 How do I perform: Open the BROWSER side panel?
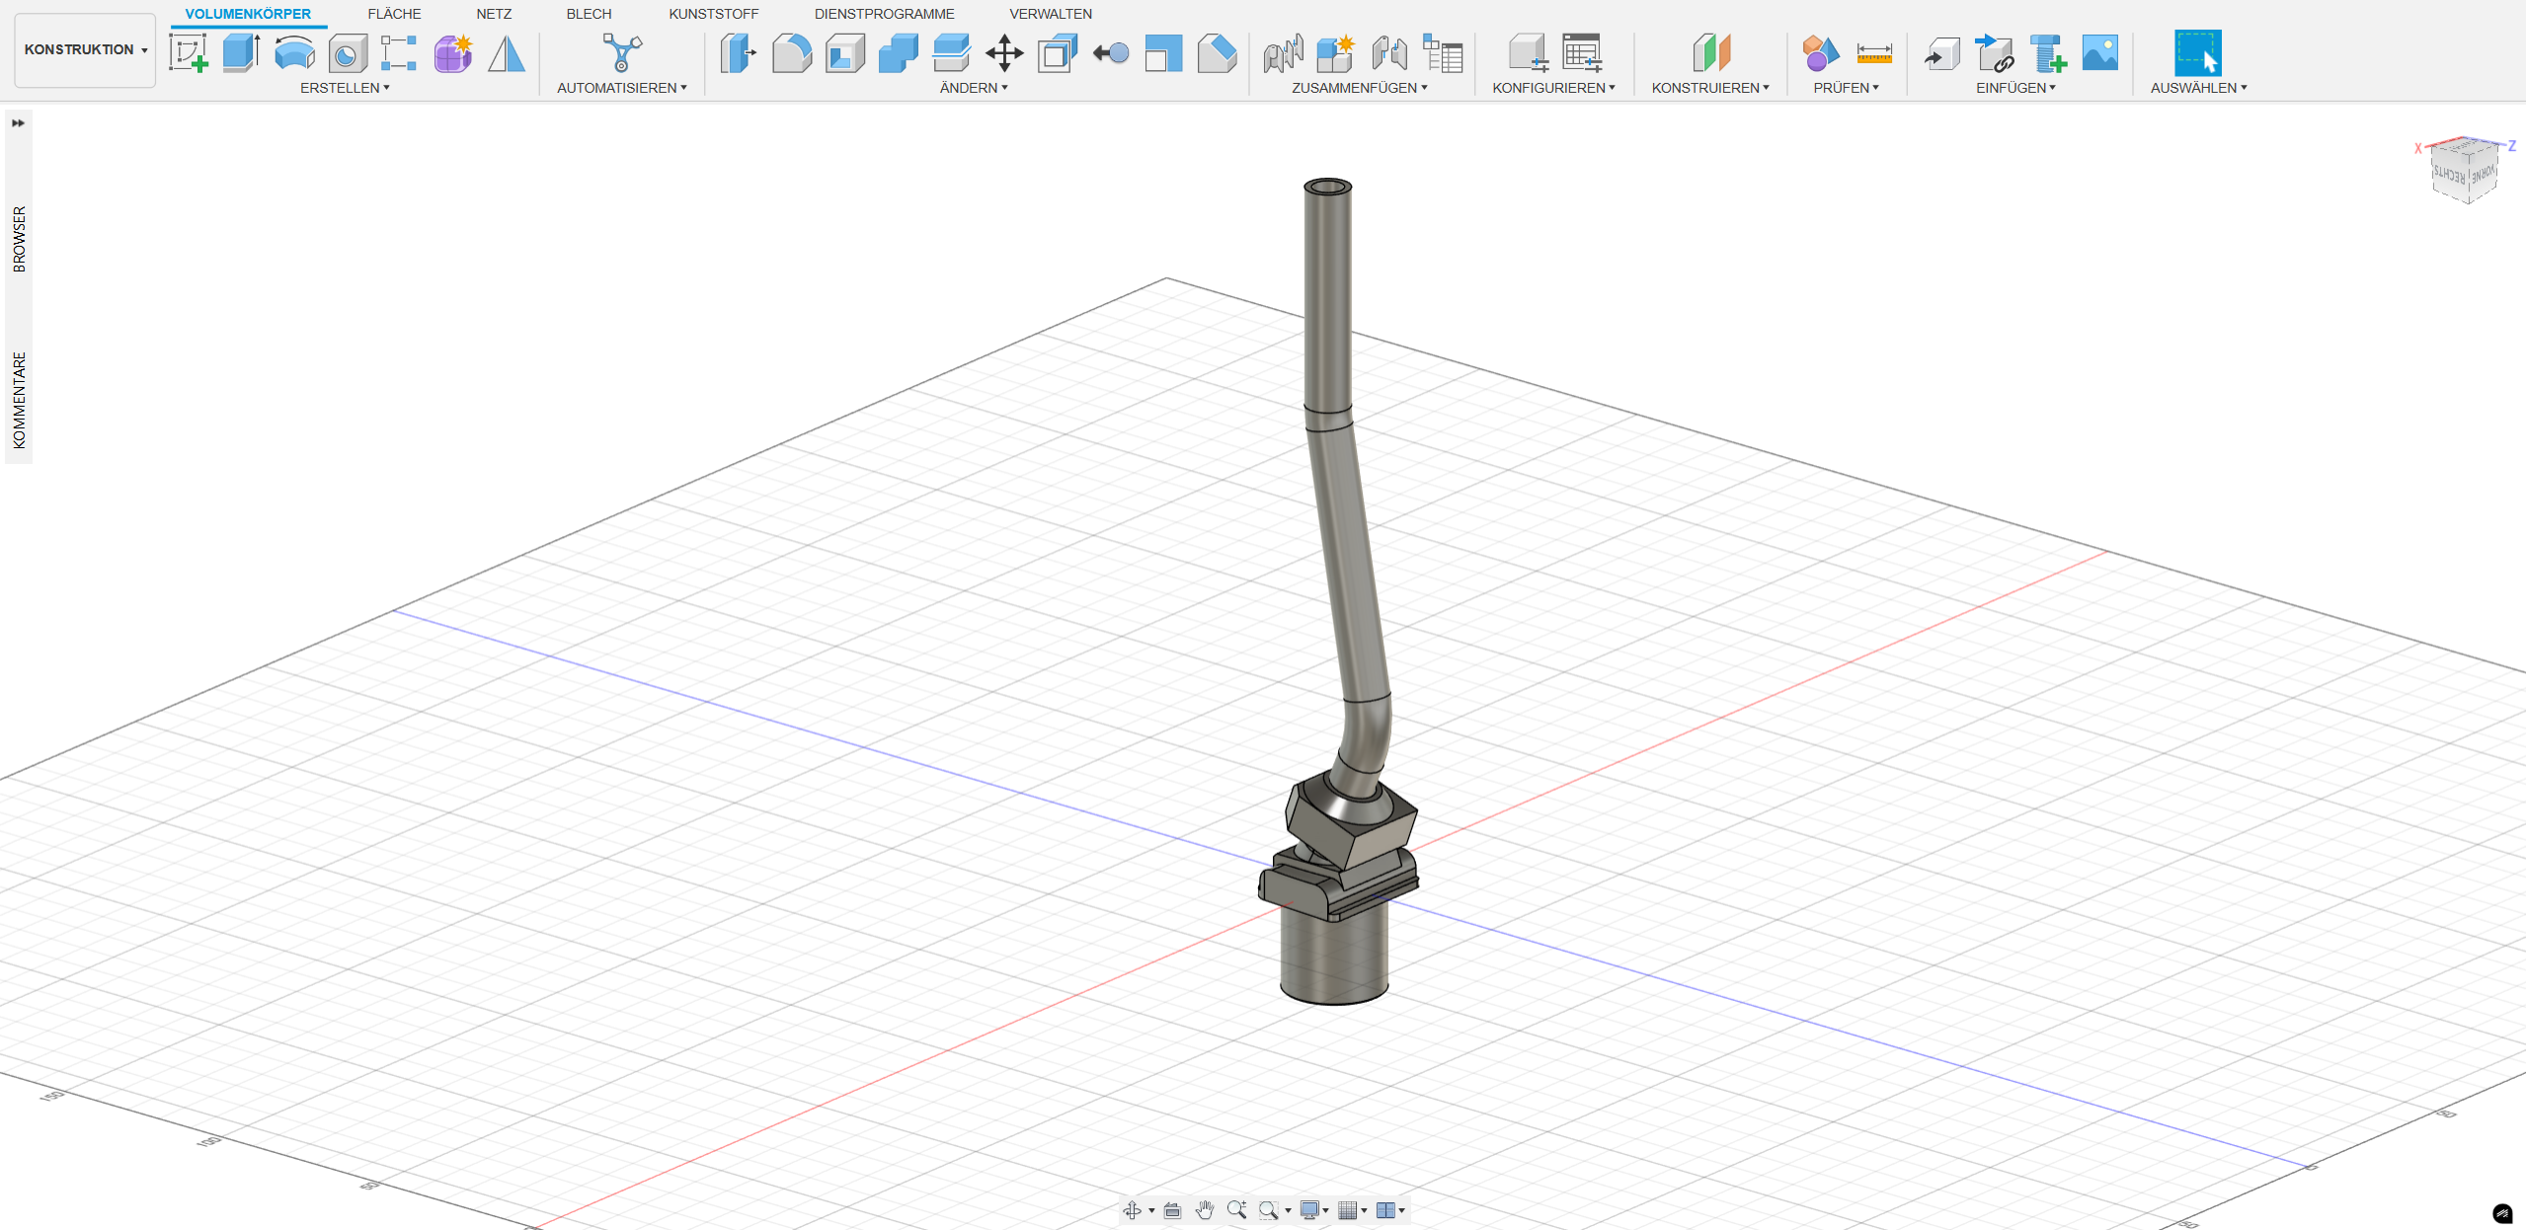click(19, 239)
